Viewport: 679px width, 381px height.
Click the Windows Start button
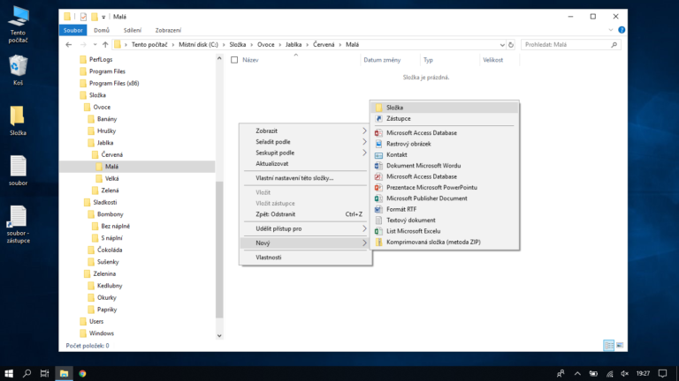(9, 373)
